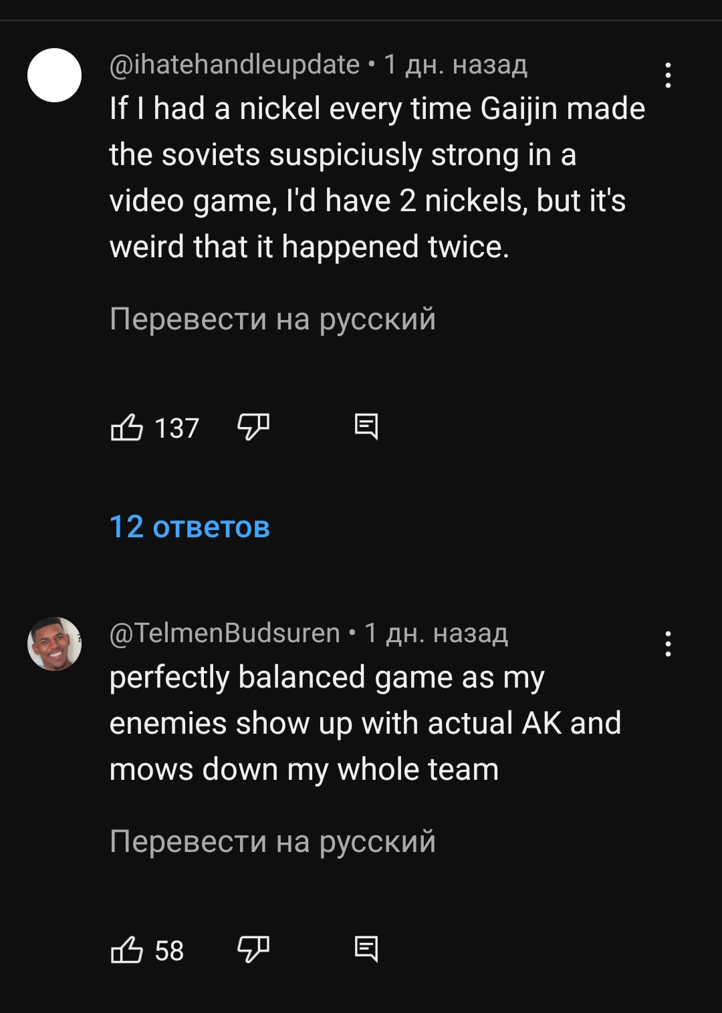This screenshot has height=1013, width=722.
Task: Click the nickel comment text
Action: coord(376,178)
